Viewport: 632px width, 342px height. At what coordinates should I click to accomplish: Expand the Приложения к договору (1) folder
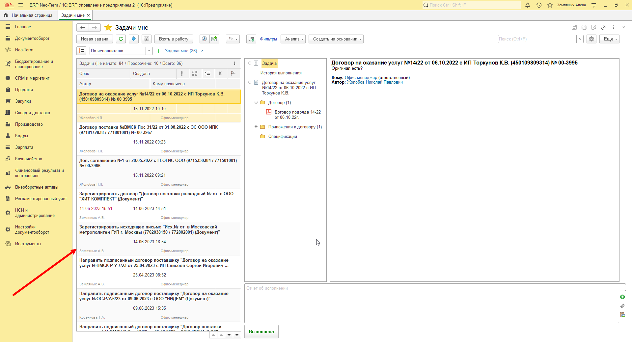pyautogui.click(x=256, y=127)
